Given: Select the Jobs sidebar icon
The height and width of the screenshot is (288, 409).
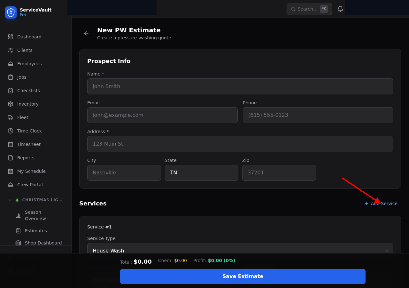Looking at the screenshot, I should (x=10, y=77).
